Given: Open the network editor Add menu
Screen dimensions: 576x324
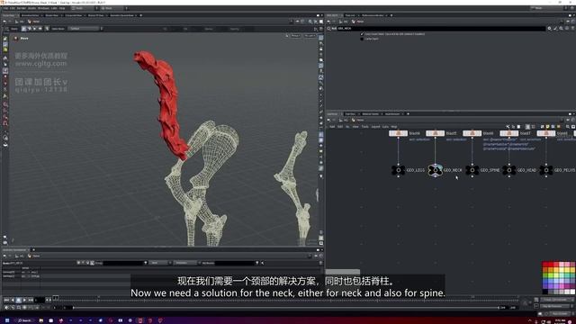Looking at the screenshot, I should [332, 127].
